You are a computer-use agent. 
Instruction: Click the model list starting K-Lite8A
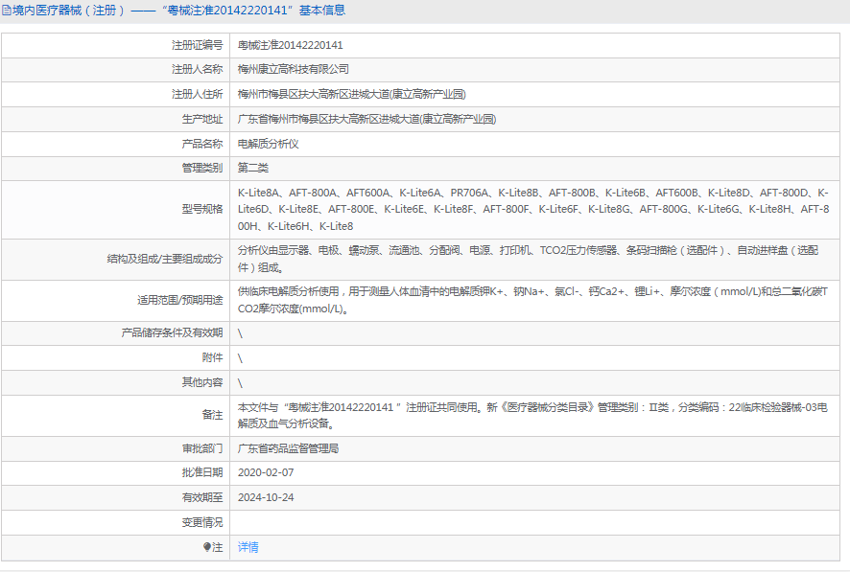[x=533, y=210]
